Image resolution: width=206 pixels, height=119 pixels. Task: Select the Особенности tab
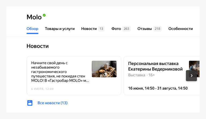(181, 28)
